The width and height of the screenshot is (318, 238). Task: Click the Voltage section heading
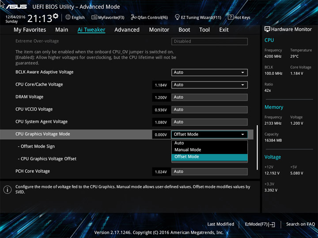click(x=273, y=157)
